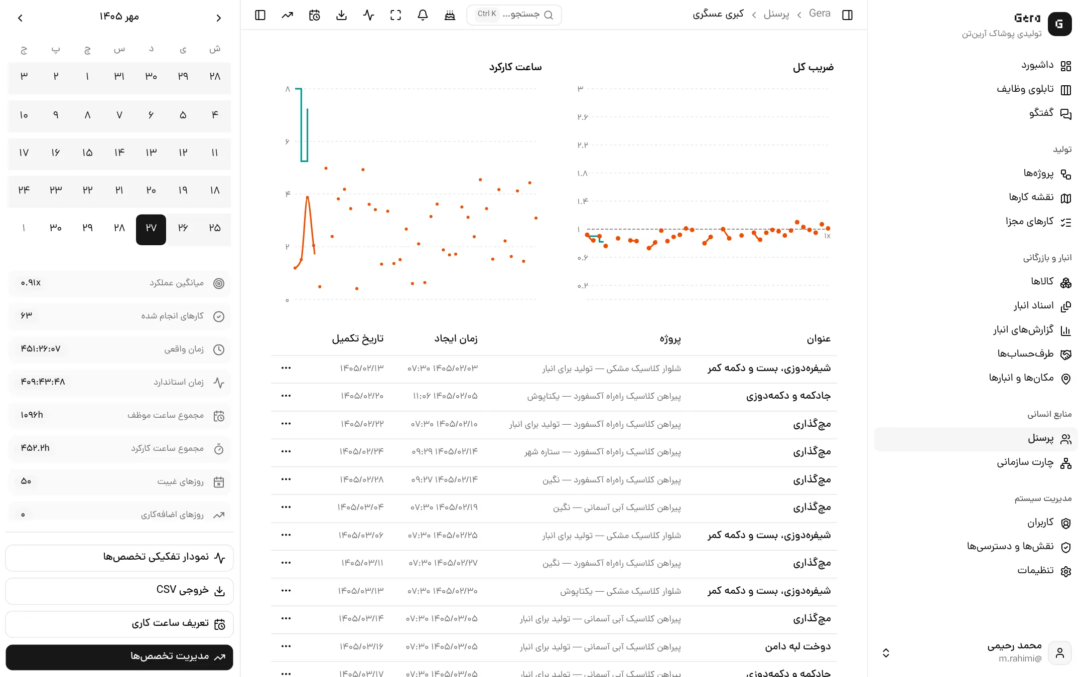The height and width of the screenshot is (677, 1084).
Task: Click the زمان ایجاد column header
Action: click(456, 340)
